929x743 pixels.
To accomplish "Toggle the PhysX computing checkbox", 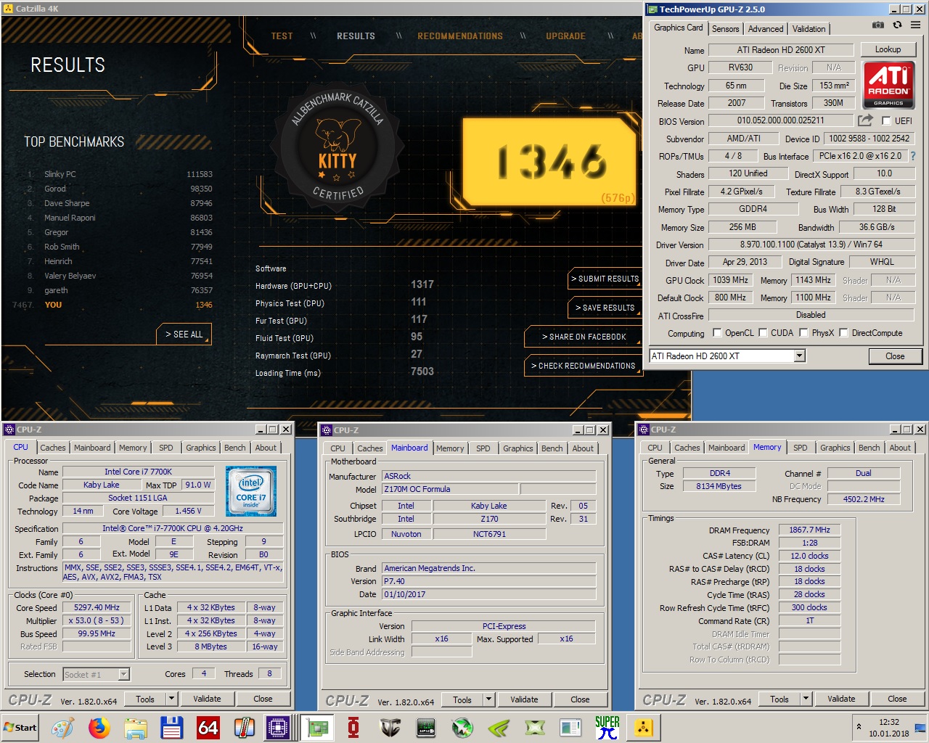I will pos(803,333).
